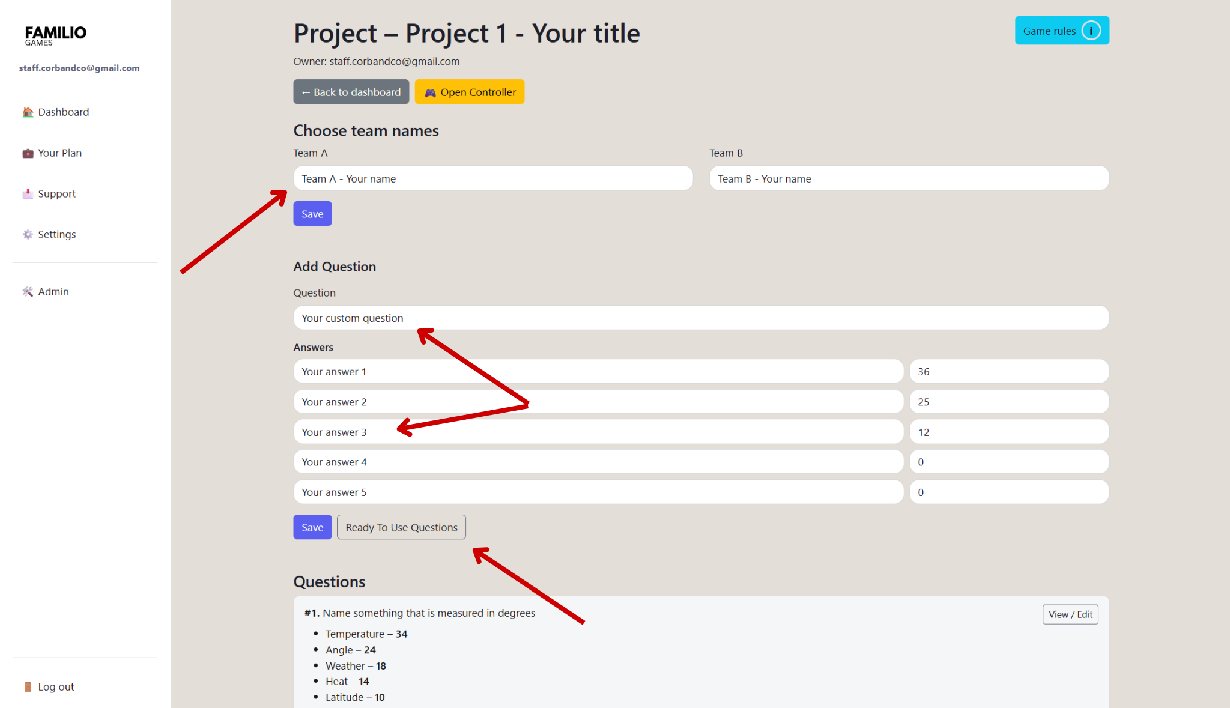Save the new custom question
The image size is (1230, 708).
coord(312,527)
